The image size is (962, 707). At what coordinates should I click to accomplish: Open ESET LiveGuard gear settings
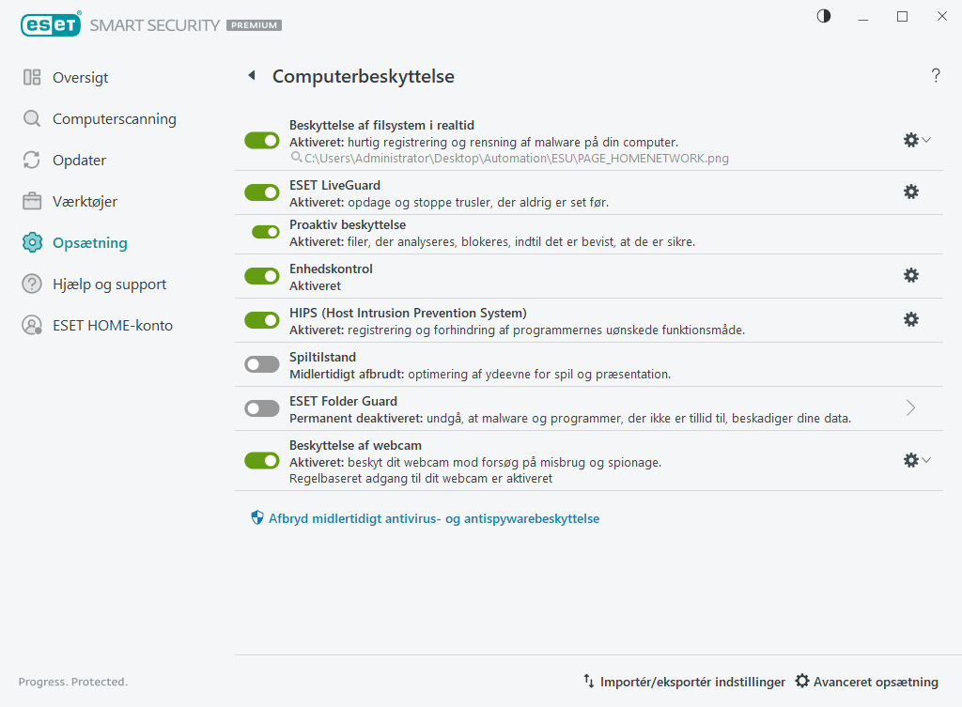click(910, 192)
